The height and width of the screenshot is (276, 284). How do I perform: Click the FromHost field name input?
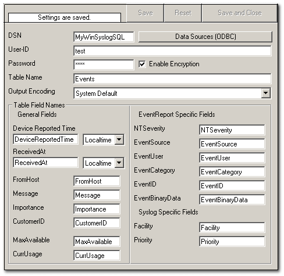97,181
